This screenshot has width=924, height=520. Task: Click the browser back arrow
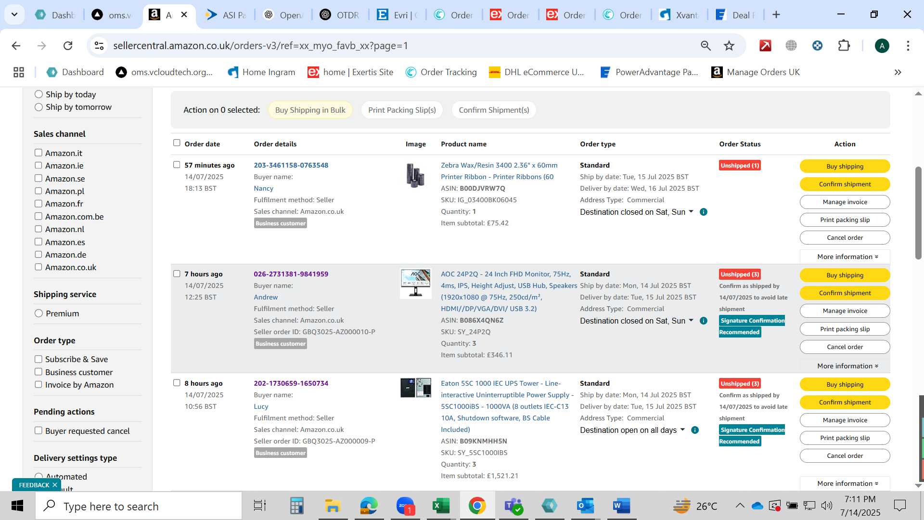click(x=16, y=46)
